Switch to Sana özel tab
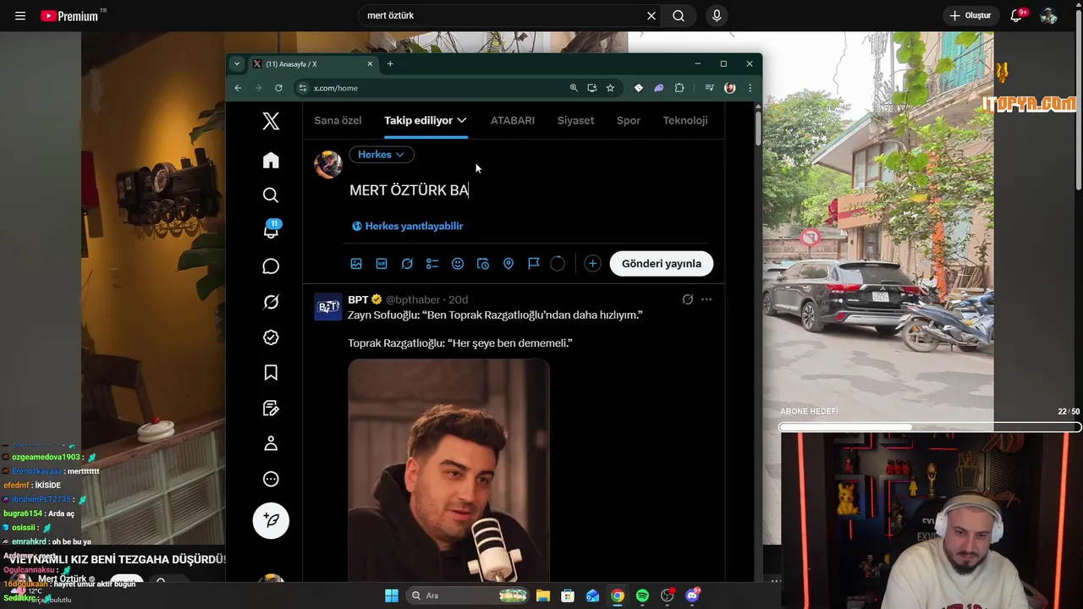Viewport: 1083px width, 609px height. 338,120
